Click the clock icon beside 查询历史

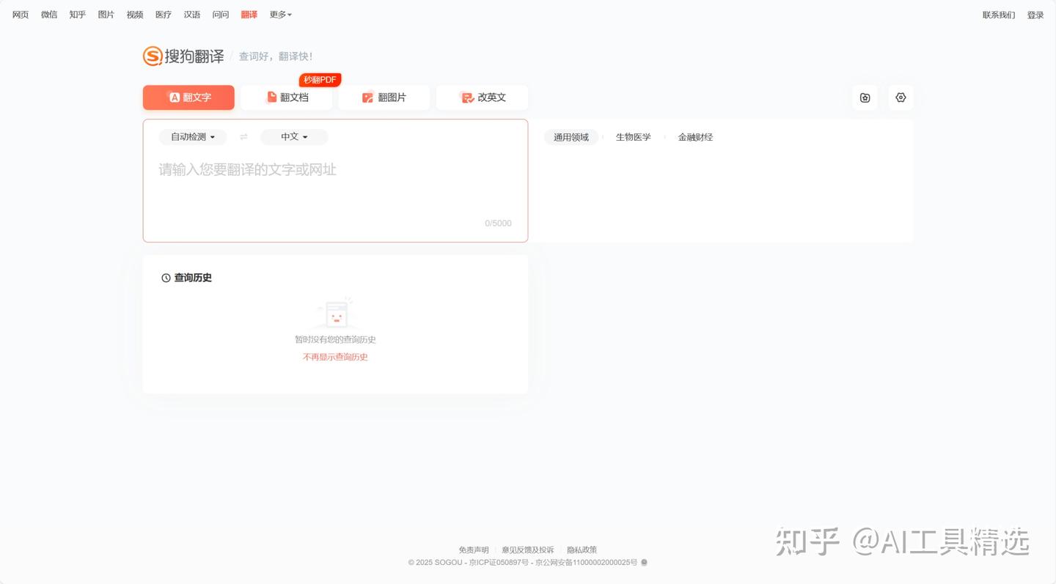[x=166, y=278]
